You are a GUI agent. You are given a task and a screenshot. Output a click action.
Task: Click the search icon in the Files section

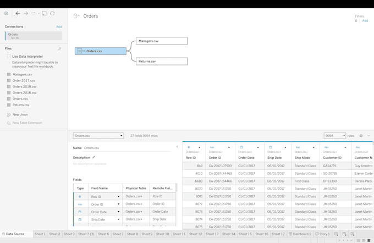click(x=59, y=48)
